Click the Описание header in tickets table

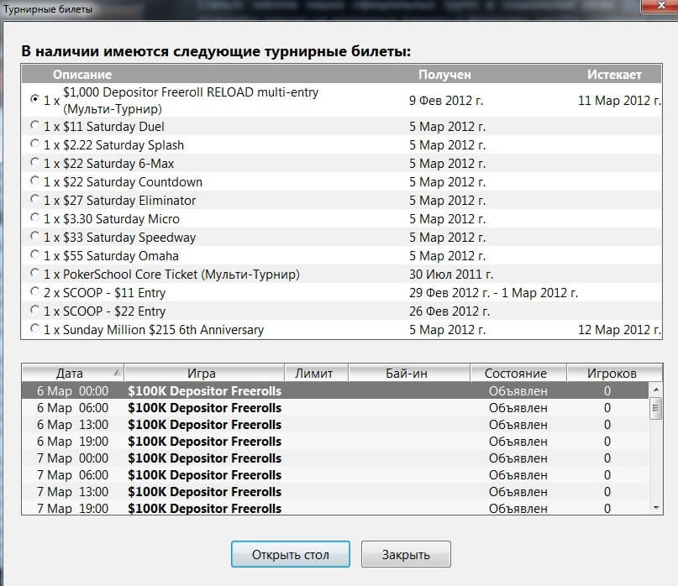82,75
